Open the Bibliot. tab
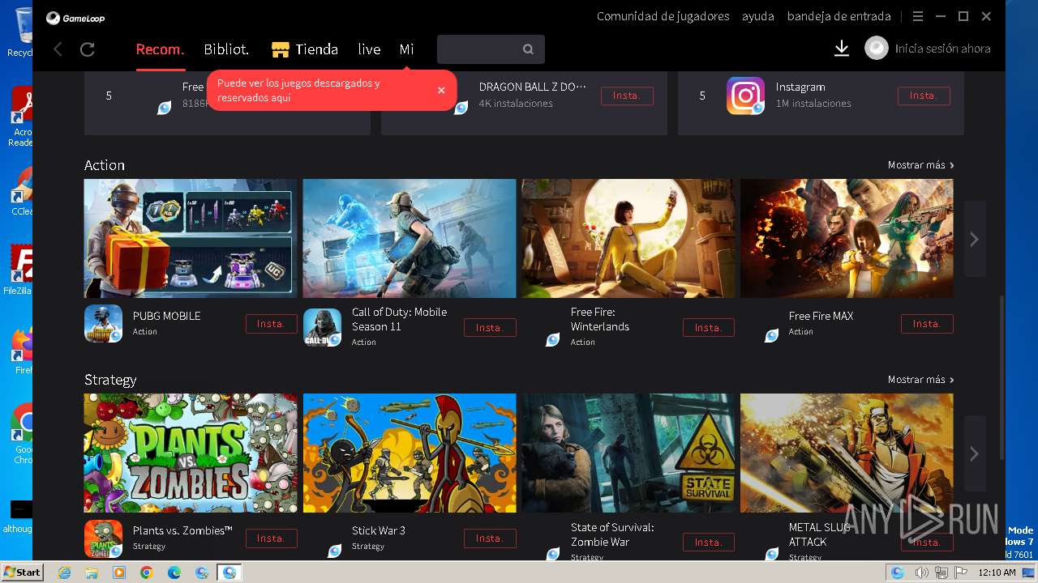This screenshot has width=1038, height=583. click(226, 49)
